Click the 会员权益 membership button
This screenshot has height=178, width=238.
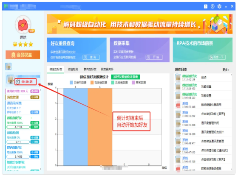tap(23, 55)
